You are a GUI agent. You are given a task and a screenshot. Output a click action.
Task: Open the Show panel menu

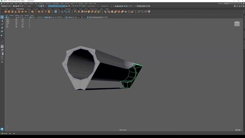click(22, 15)
